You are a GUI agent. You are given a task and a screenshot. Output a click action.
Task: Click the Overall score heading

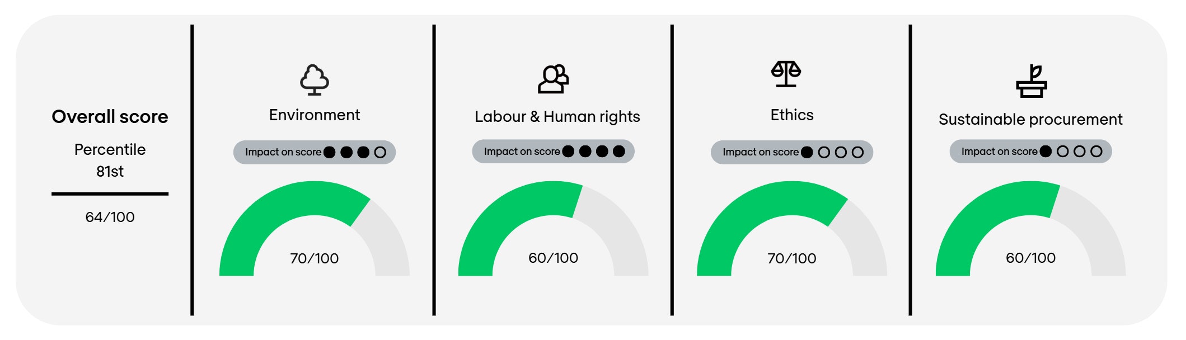tap(110, 116)
